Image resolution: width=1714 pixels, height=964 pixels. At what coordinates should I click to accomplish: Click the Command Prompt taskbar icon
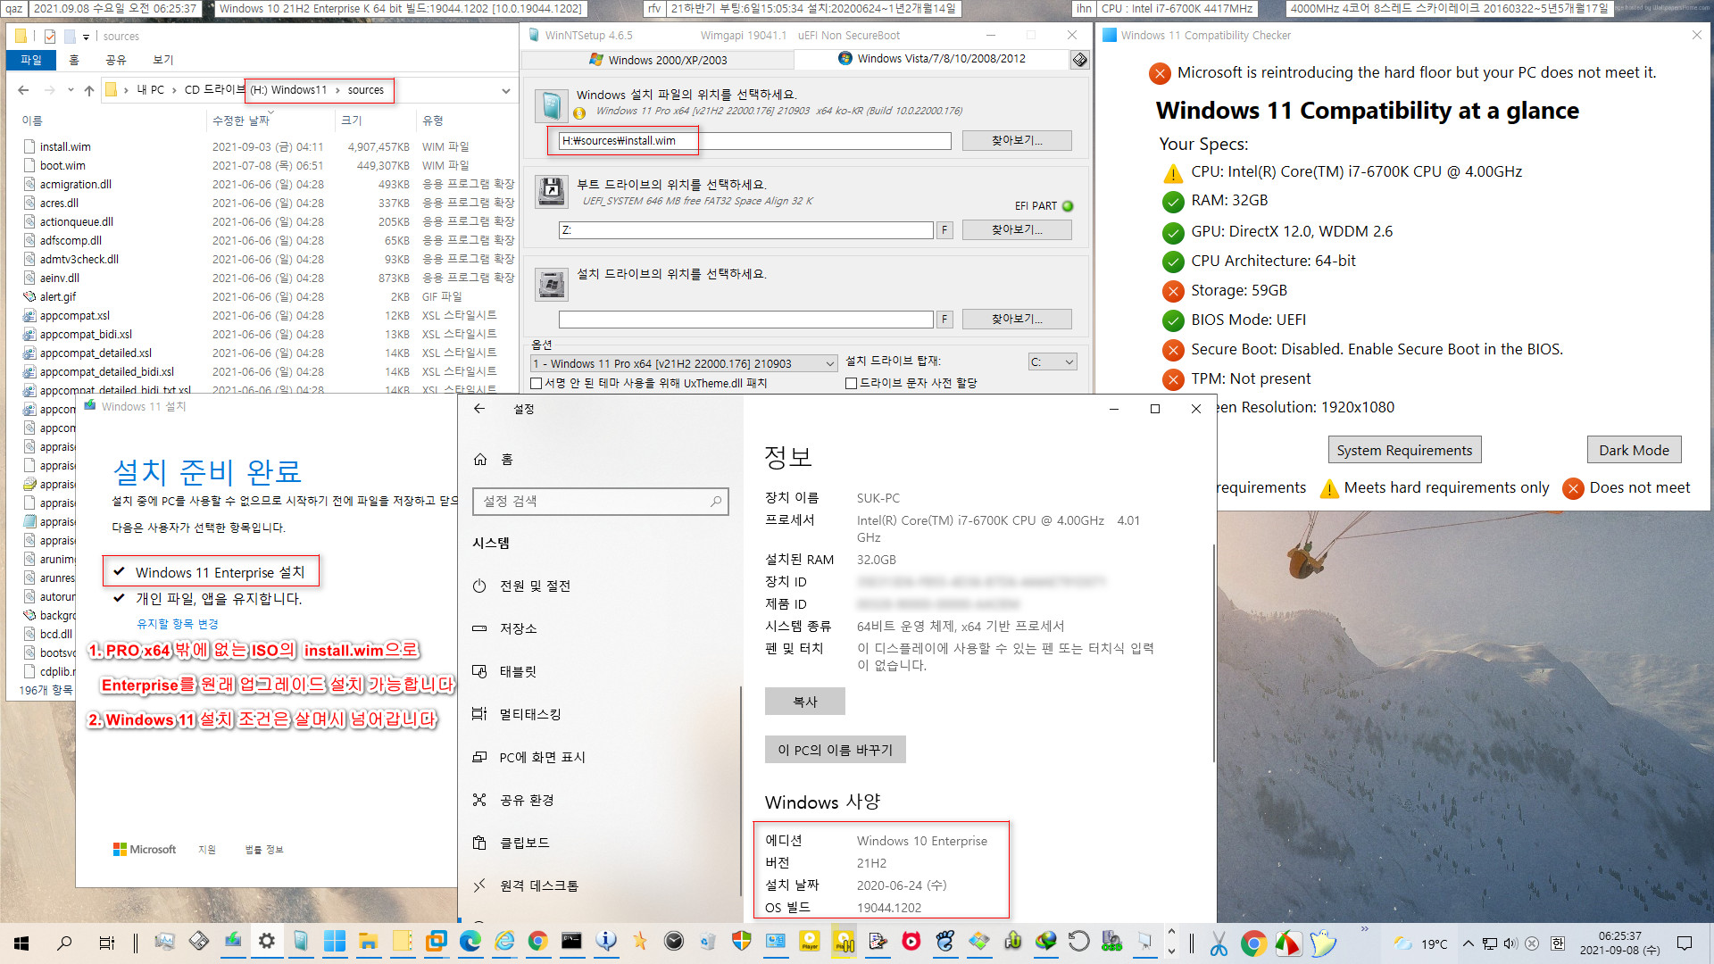tap(571, 942)
